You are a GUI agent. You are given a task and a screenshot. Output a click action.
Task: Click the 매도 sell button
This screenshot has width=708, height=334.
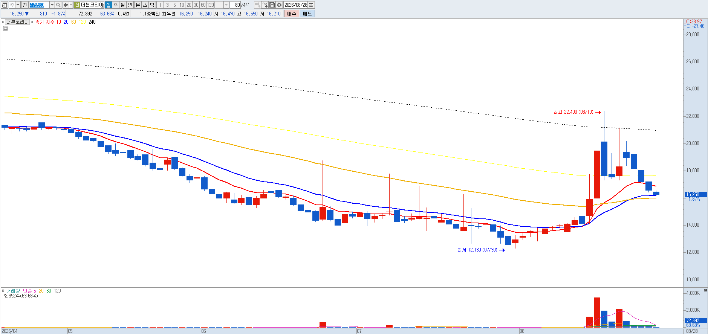(307, 14)
